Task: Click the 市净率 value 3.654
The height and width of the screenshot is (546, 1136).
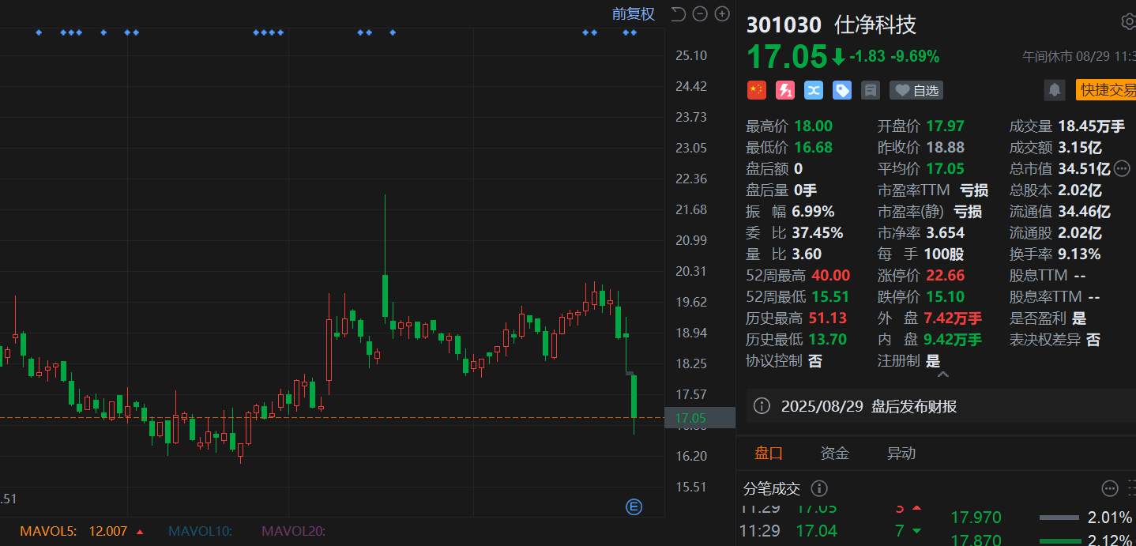Action: click(945, 233)
